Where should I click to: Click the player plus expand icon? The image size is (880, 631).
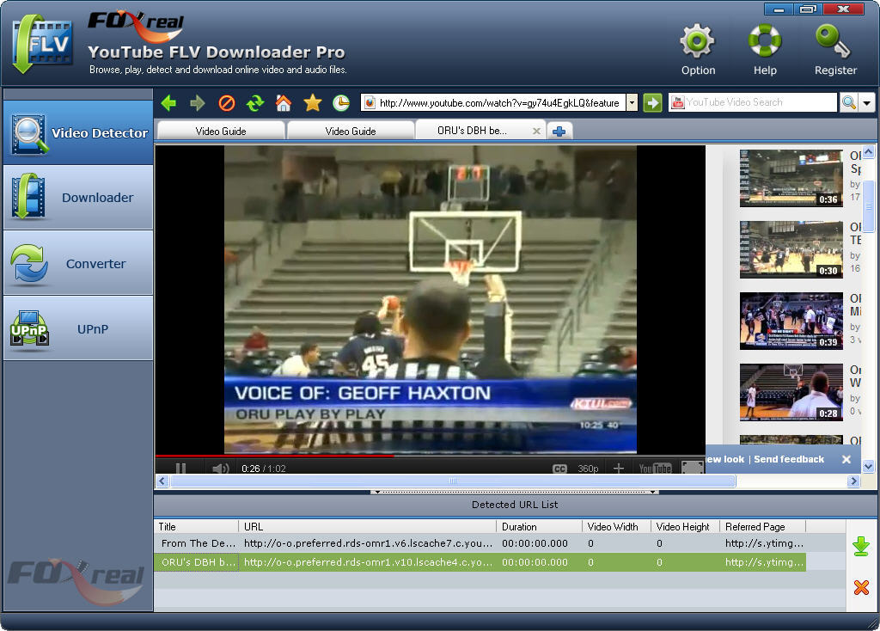619,469
